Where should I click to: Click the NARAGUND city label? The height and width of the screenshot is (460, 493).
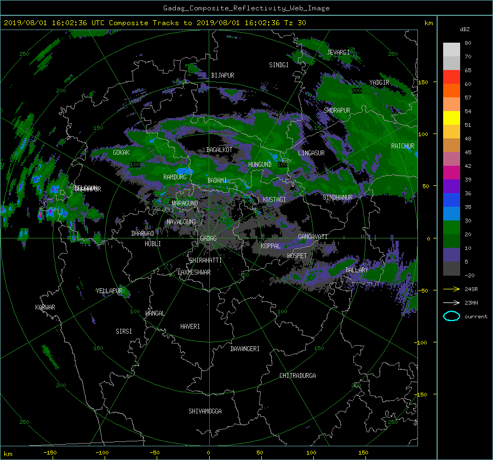pyautogui.click(x=185, y=203)
